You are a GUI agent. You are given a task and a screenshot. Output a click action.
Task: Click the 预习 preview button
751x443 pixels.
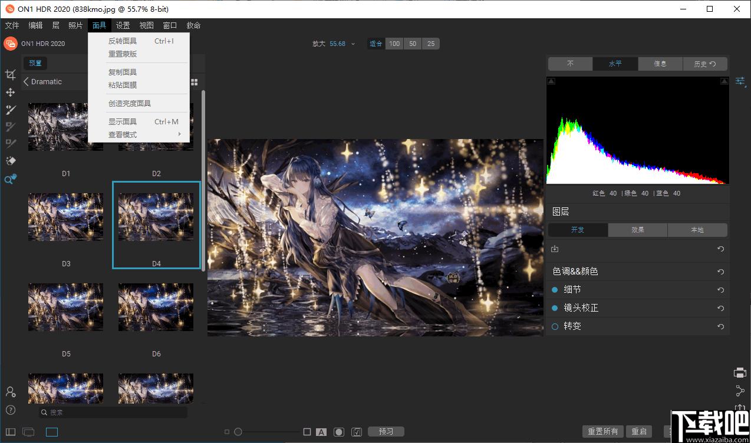click(x=386, y=432)
